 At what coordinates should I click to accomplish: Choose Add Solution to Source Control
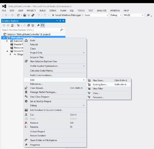coord(46,110)
